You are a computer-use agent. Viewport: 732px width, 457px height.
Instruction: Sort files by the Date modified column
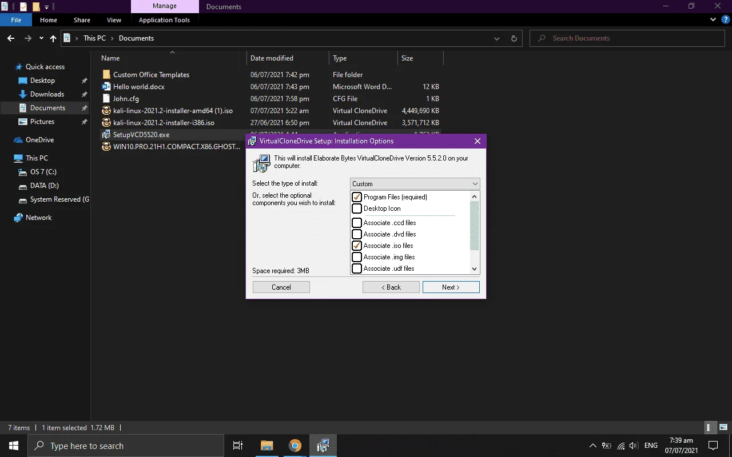272,58
